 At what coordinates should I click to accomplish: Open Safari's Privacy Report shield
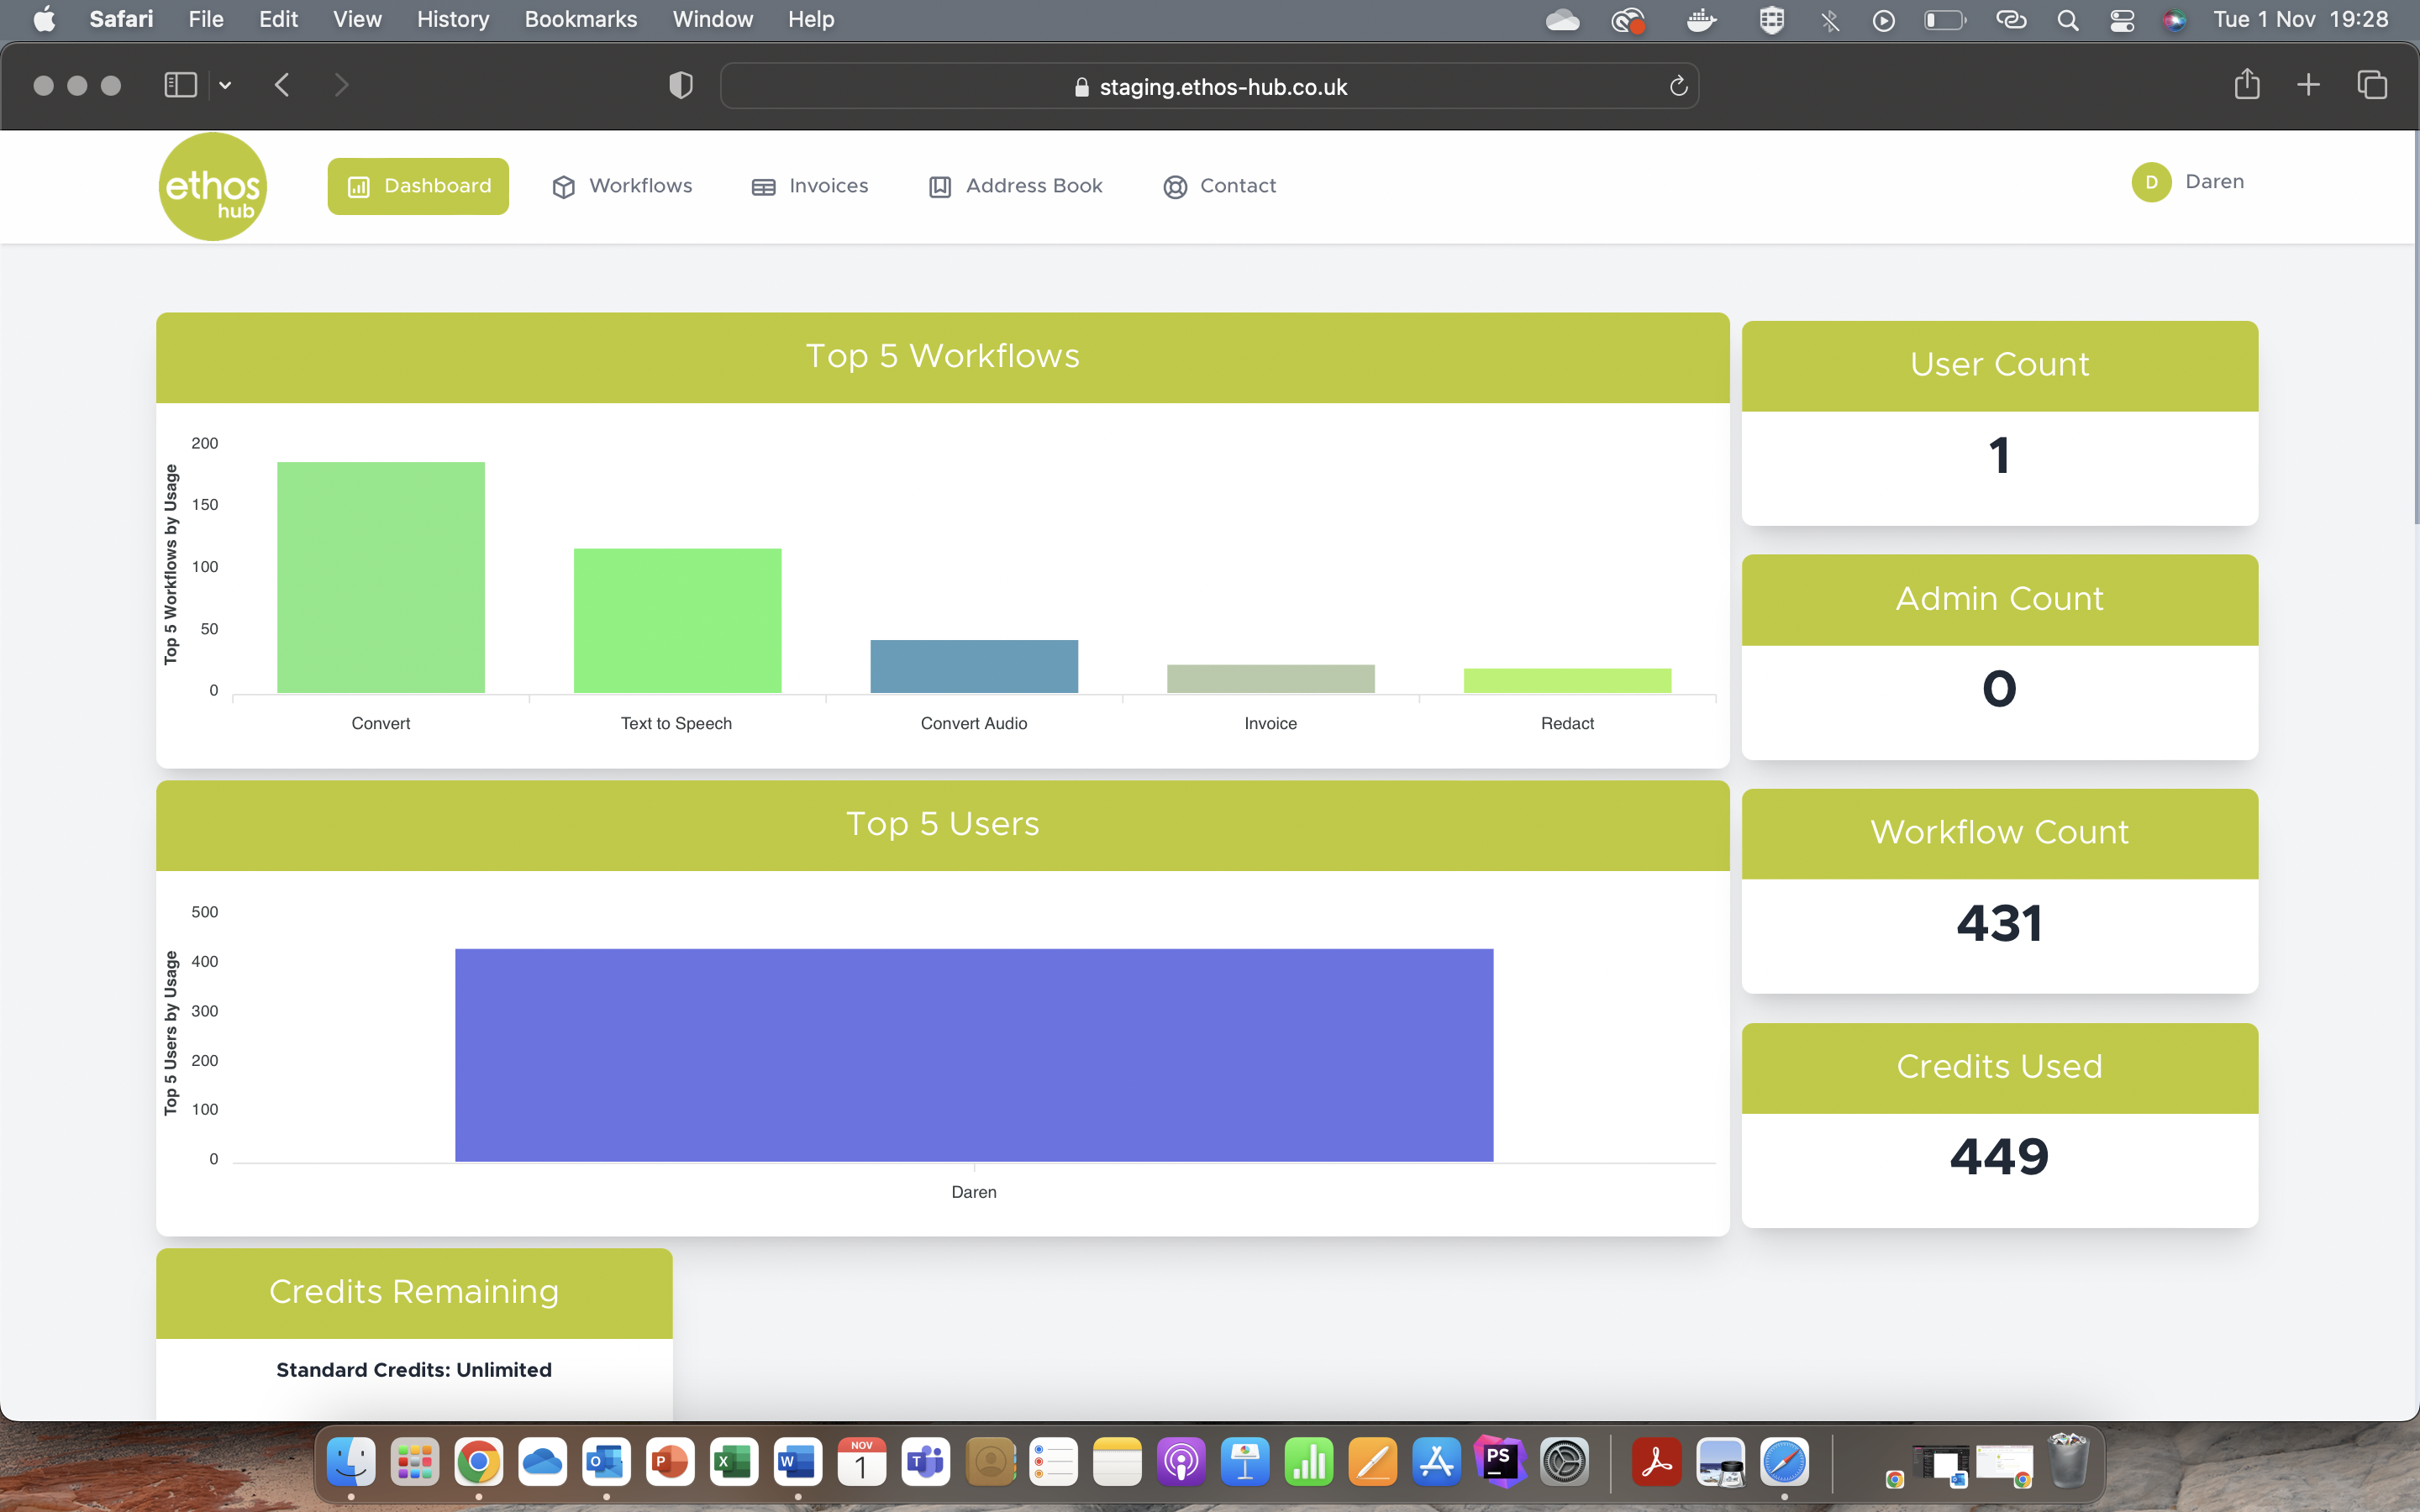point(679,85)
